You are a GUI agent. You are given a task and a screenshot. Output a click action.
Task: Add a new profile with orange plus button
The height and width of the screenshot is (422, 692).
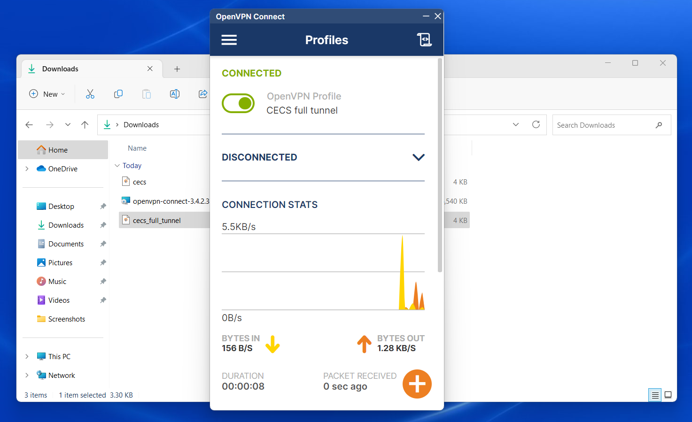(417, 384)
